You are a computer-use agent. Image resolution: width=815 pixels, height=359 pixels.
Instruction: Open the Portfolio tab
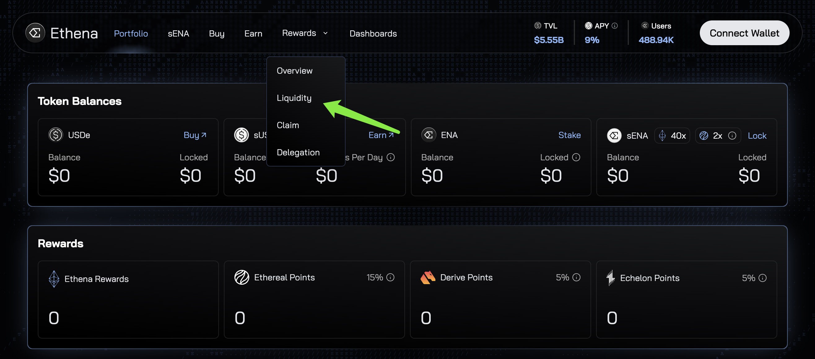click(x=131, y=33)
